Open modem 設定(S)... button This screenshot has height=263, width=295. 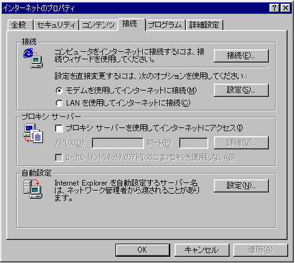click(241, 90)
